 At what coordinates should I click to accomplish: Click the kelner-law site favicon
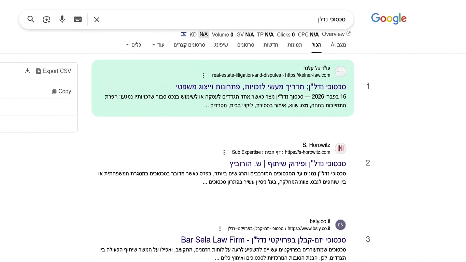[340, 72]
